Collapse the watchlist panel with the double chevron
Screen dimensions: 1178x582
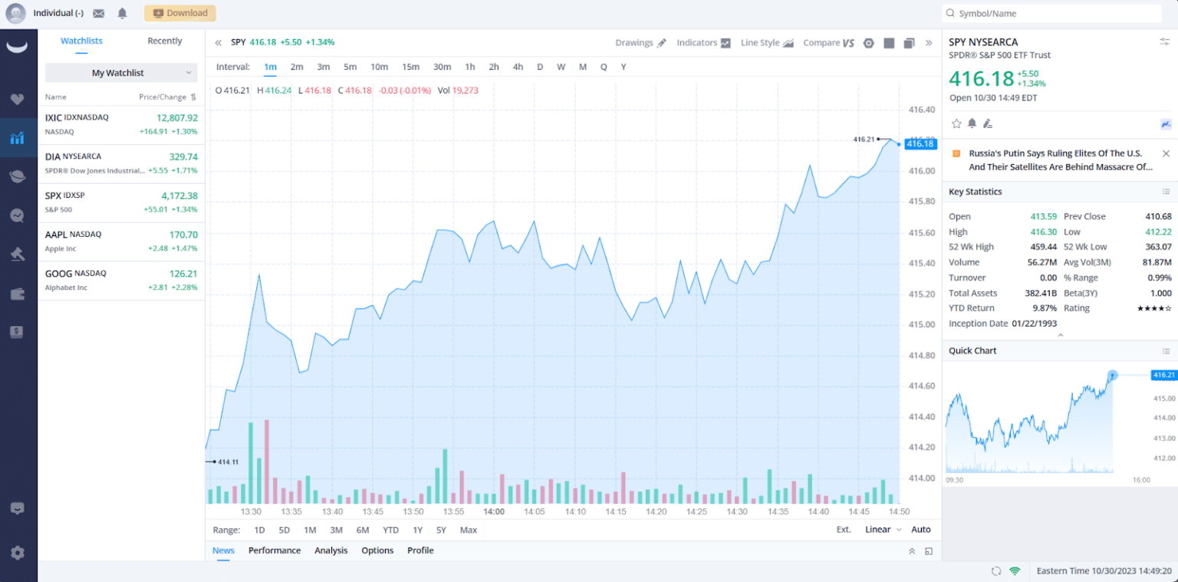coord(217,43)
